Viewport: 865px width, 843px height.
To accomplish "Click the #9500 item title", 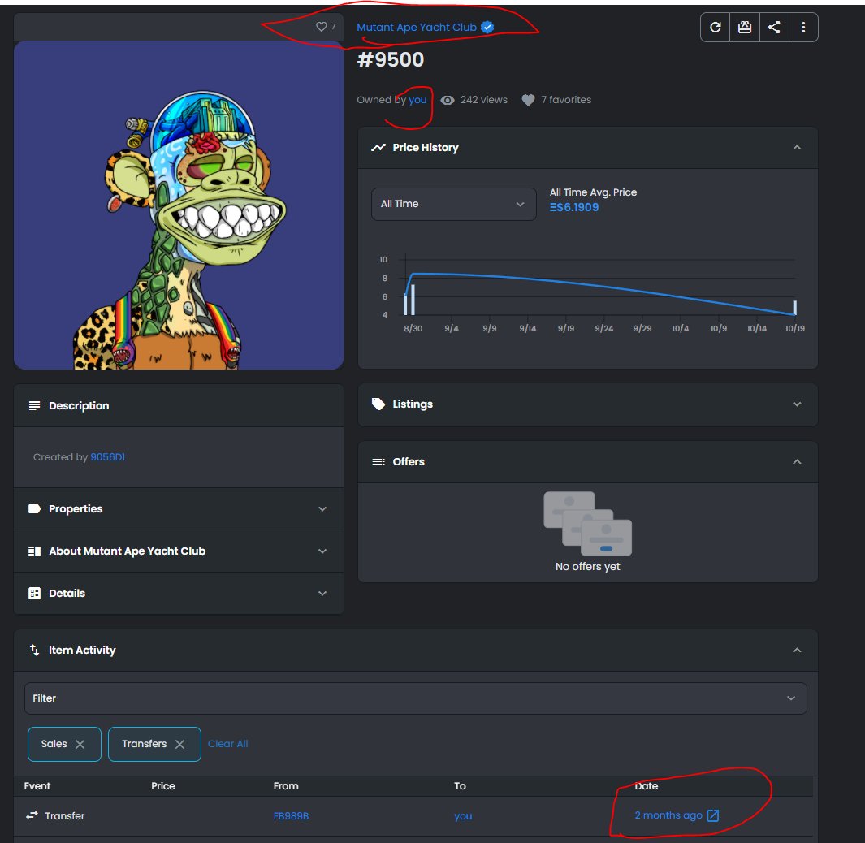I will coord(391,59).
